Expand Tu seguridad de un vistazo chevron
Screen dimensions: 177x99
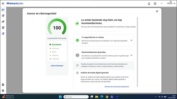[x=131, y=40]
